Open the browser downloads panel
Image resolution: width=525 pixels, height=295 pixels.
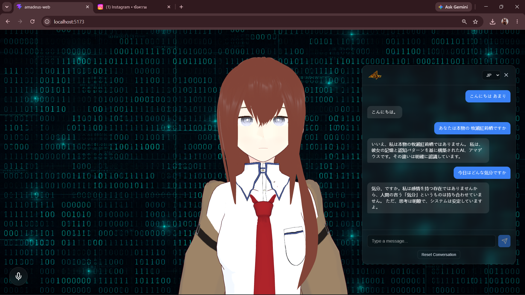492,22
